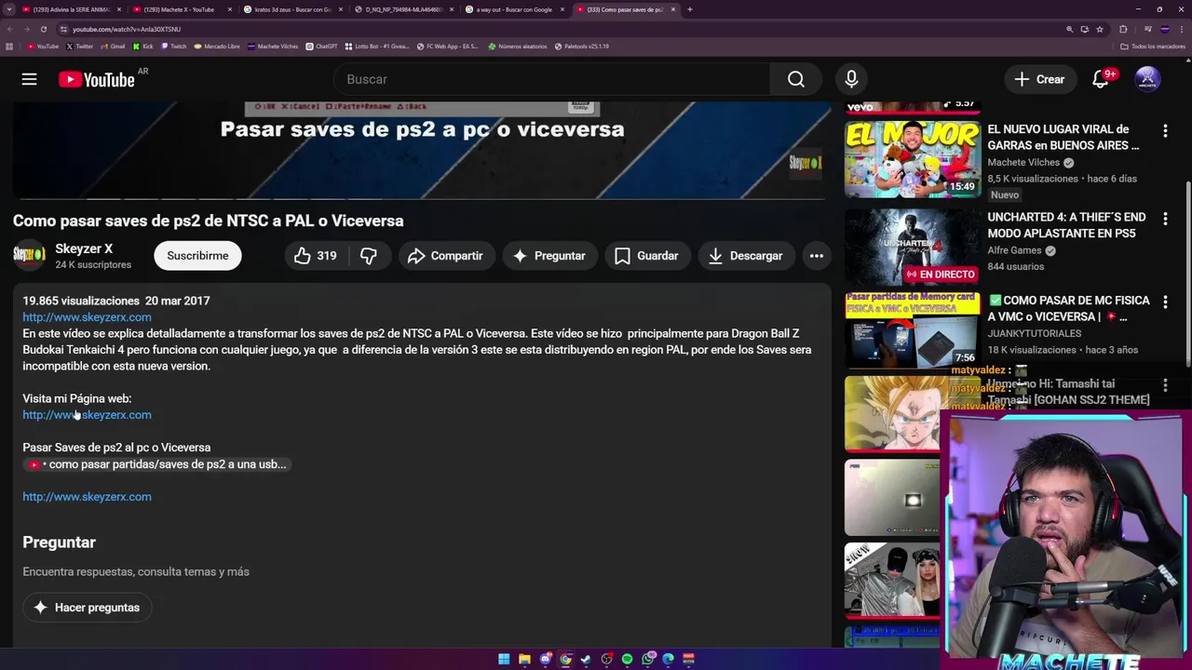Viewport: 1192px width, 670px height.
Task: Open the last skeyzerx.com link in the description
Action: 87,497
